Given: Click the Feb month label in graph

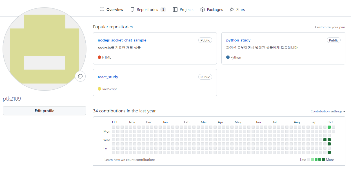Looking at the screenshot, I should (x=186, y=122).
